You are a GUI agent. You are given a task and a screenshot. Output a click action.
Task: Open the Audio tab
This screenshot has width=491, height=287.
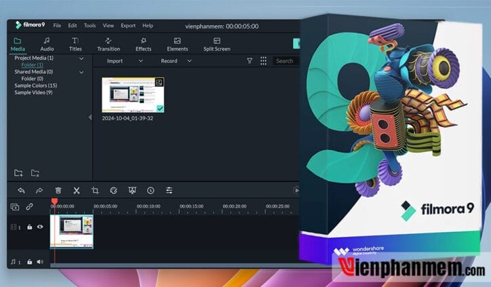coord(47,45)
